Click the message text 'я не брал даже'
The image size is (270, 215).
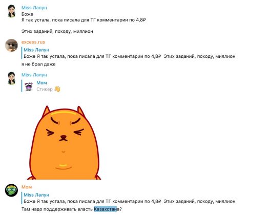tap(38, 64)
